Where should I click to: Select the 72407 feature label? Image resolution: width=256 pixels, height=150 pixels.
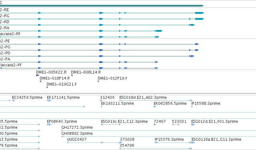160,121
